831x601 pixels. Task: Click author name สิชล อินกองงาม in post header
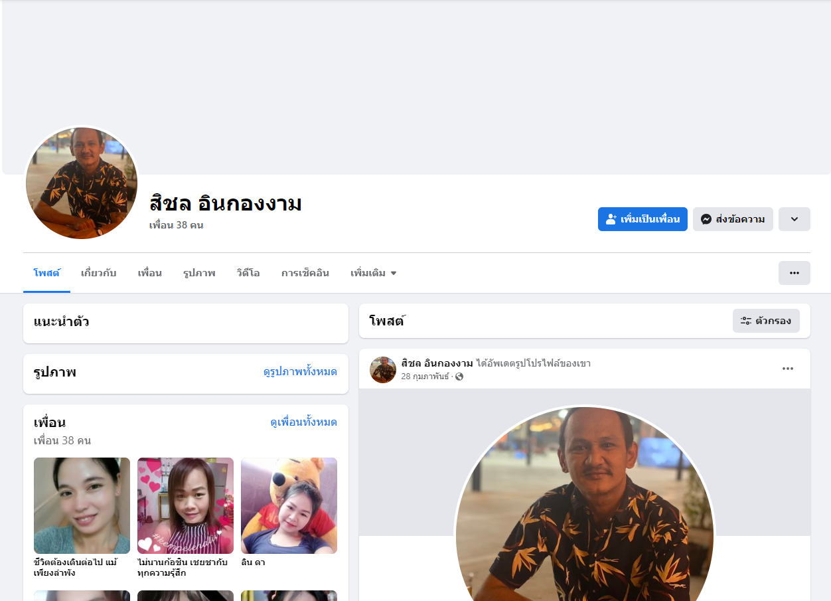[x=437, y=363]
